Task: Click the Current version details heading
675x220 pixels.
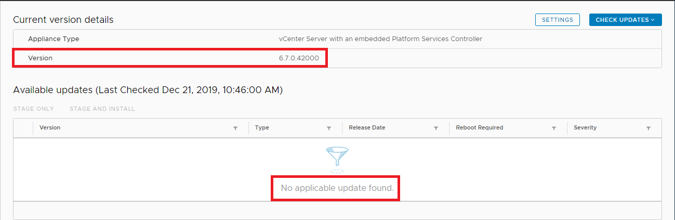Action: 63,20
